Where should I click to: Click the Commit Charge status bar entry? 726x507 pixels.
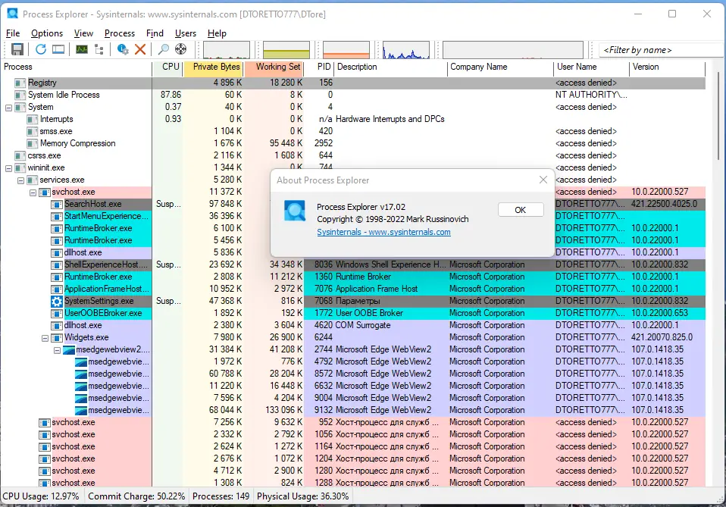pyautogui.click(x=136, y=496)
